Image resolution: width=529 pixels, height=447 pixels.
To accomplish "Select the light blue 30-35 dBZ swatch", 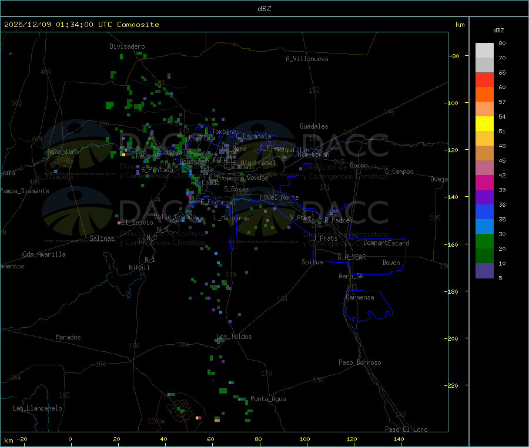I will [484, 227].
